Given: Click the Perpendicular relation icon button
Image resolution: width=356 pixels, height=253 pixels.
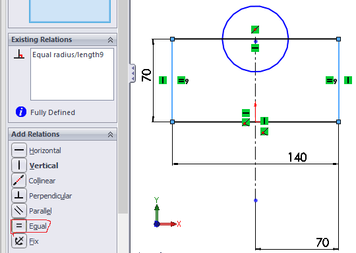Looking at the screenshot, I should coord(19,196).
